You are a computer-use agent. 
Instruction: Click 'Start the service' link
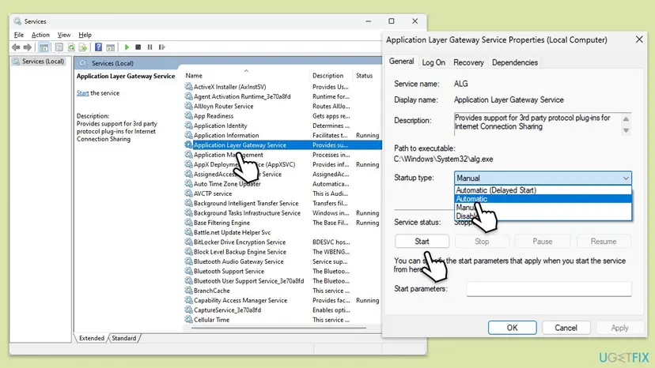point(82,93)
